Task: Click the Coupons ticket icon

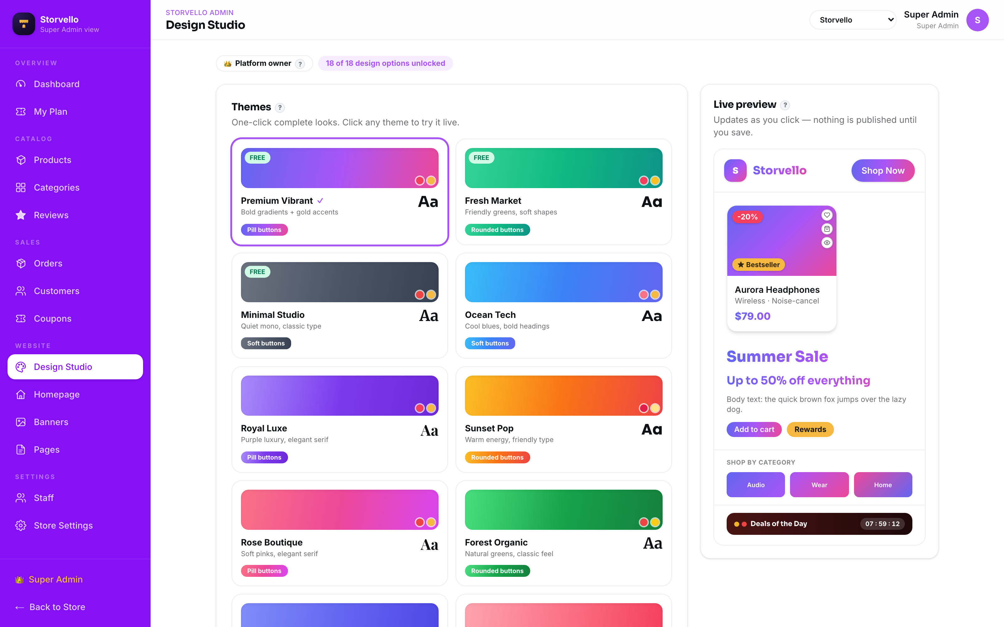Action: [21, 319]
